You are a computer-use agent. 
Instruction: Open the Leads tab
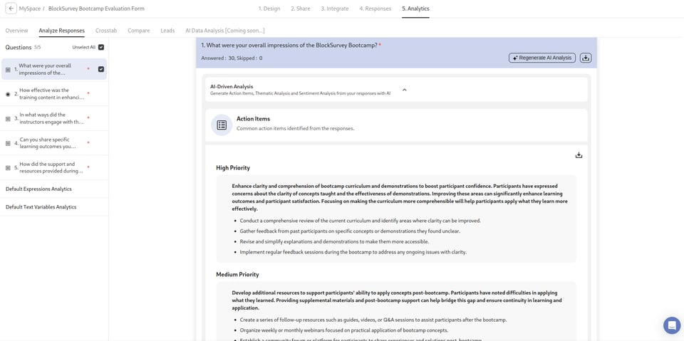[x=167, y=31]
